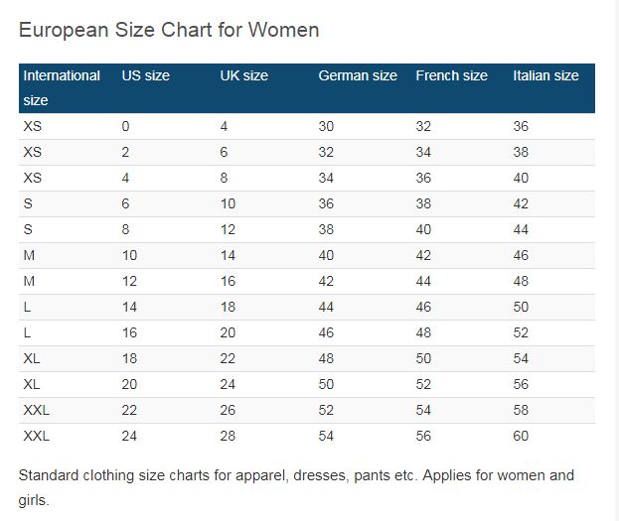Click the topmost XS cell in the table
Screen dimensions: 619x521
[33, 127]
